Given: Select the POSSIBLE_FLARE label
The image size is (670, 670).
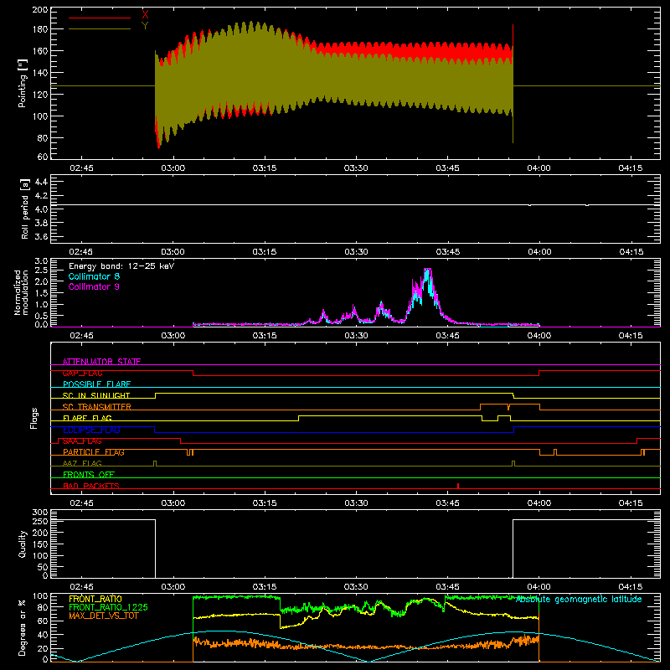Looking at the screenshot, I should coord(96,384).
